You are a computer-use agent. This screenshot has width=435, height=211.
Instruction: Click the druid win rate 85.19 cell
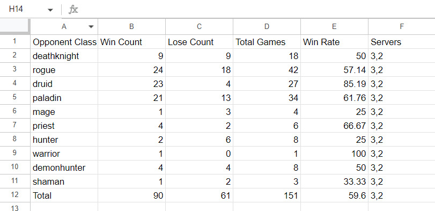click(334, 84)
